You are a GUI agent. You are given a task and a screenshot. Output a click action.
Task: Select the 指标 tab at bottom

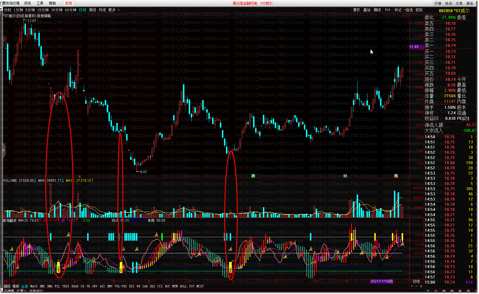(7, 286)
